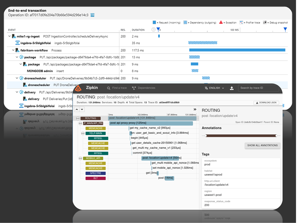Click the annotations timeline bar
This screenshot has height=223, width=302.
(x=241, y=136)
